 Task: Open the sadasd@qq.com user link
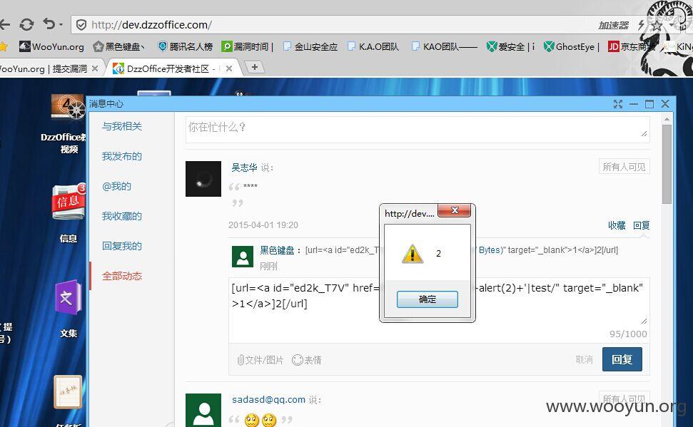click(269, 400)
